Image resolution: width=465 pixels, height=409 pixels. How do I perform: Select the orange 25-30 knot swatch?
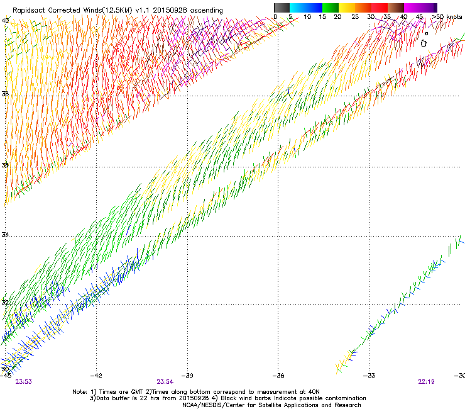363,8
